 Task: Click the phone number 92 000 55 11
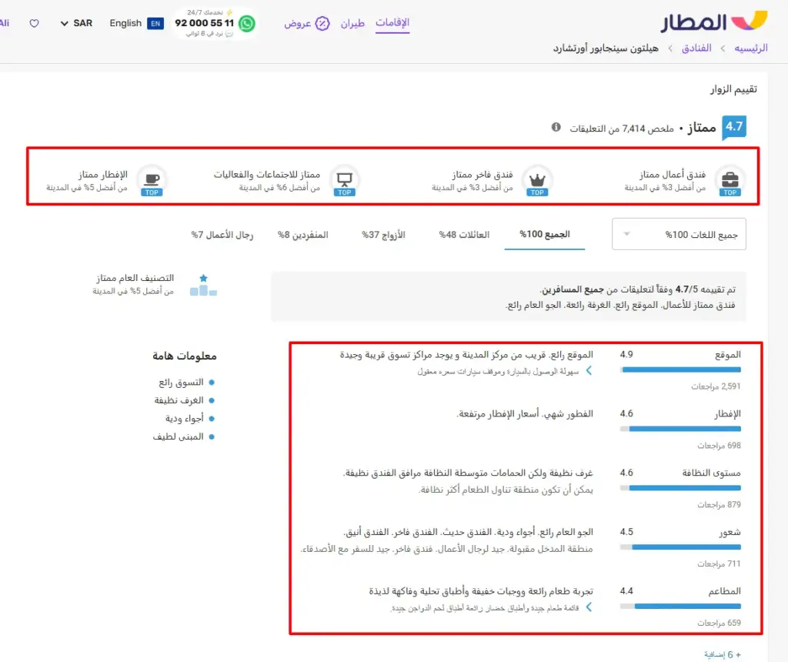[204, 23]
